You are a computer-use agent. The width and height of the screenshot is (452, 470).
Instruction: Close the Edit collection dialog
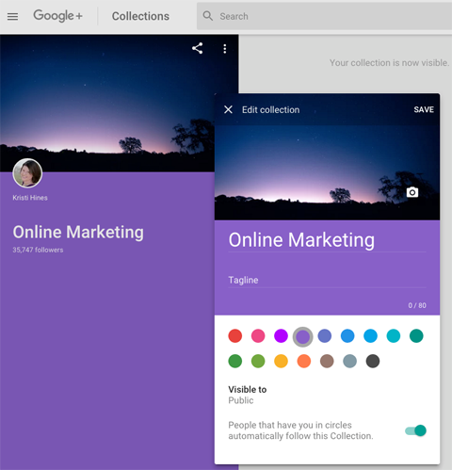228,109
